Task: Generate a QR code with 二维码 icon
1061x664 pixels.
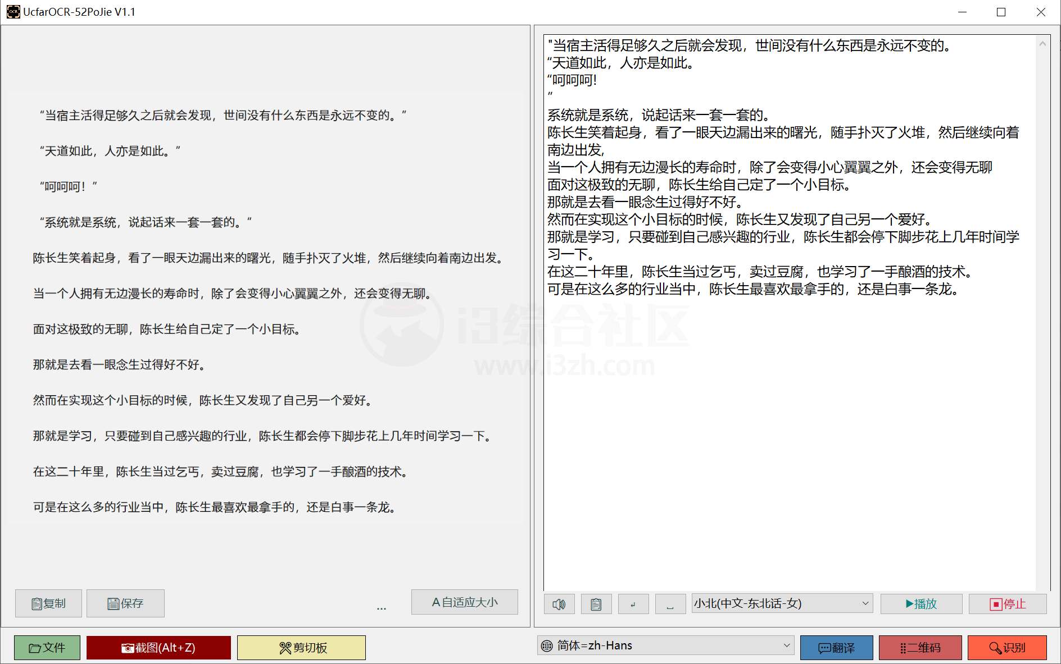Action: click(x=921, y=647)
